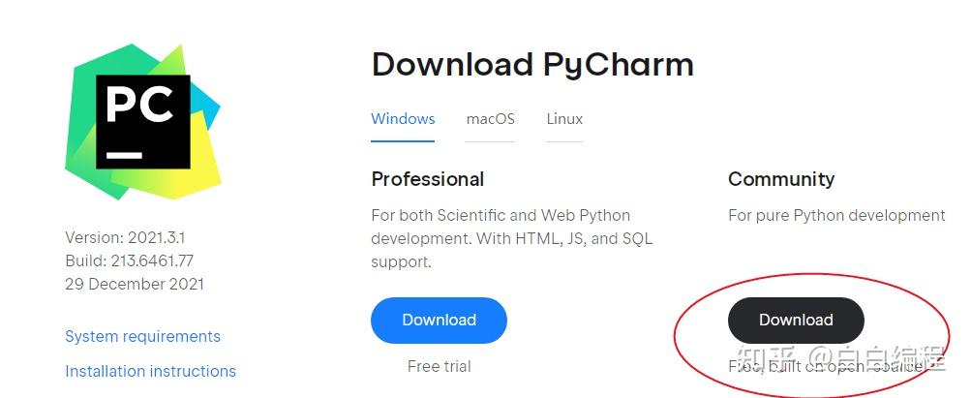Click the Professional edition heading

(427, 179)
